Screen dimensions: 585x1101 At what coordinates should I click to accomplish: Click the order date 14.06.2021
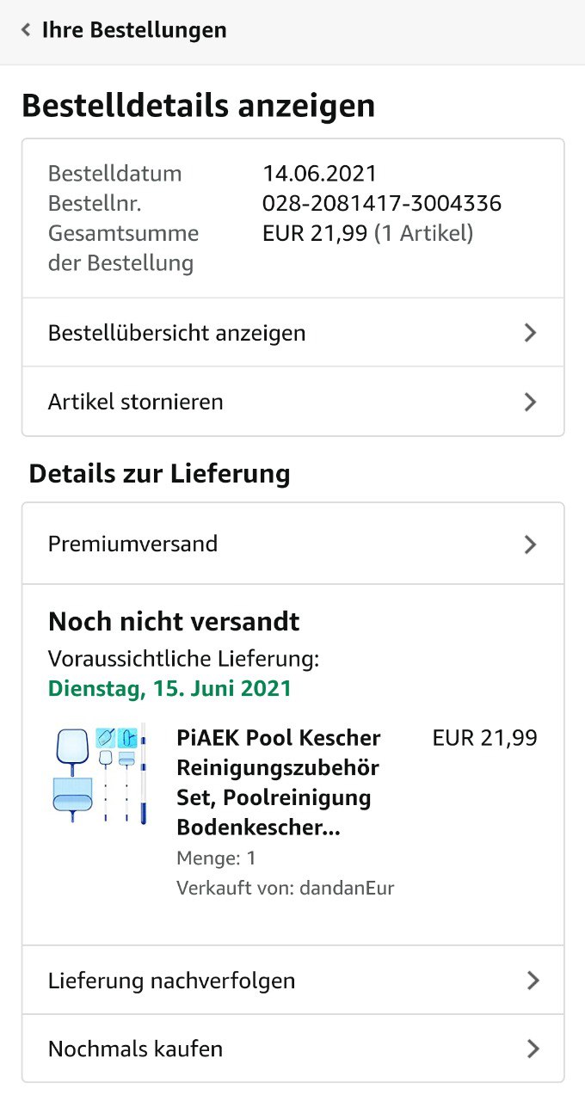point(320,174)
